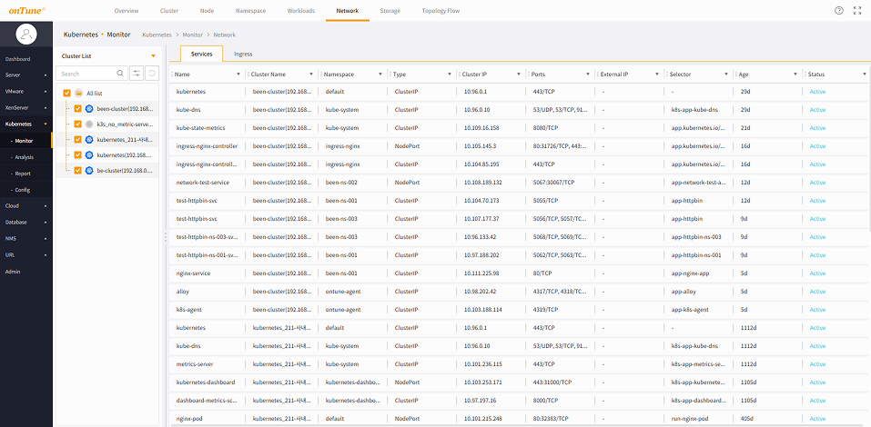
Task: Click Active status of alloy row
Action: coord(817,291)
